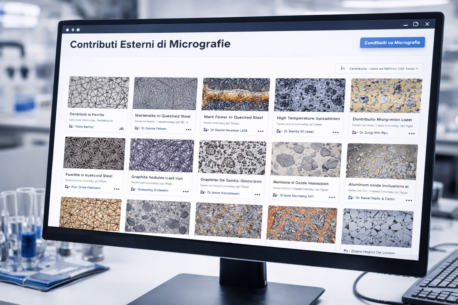Maximize the window using the restore button
Image resolution: width=458 pixels, height=305 pixels.
pyautogui.click(x=416, y=24)
